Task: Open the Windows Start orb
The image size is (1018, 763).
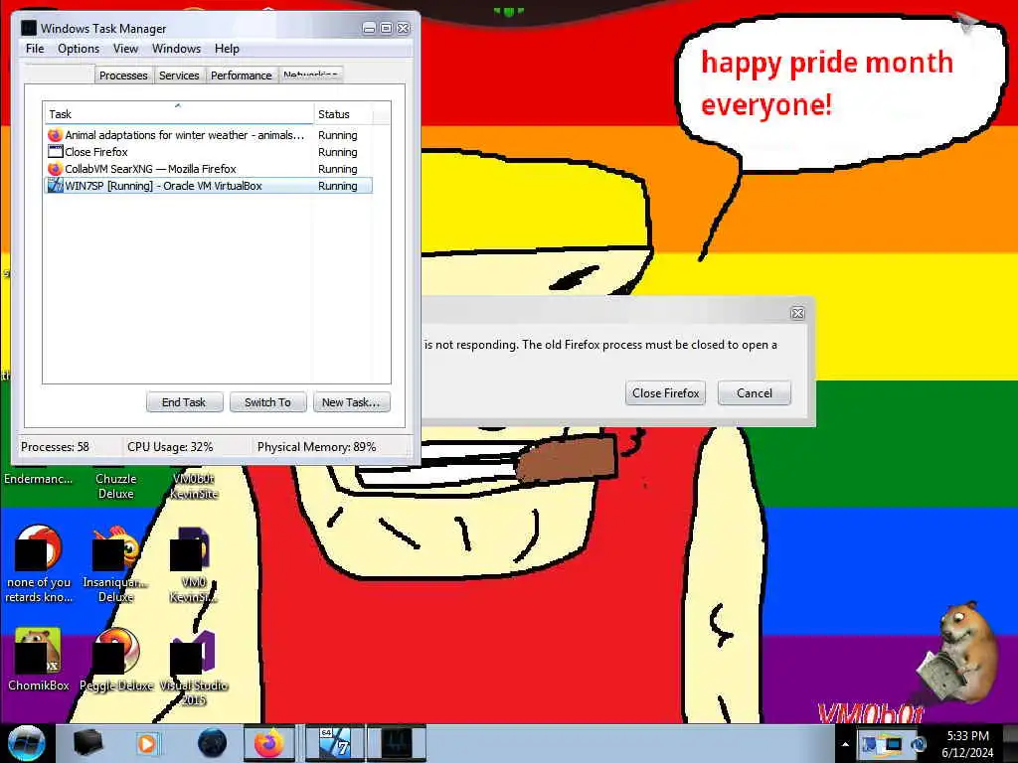Action: (x=26, y=743)
